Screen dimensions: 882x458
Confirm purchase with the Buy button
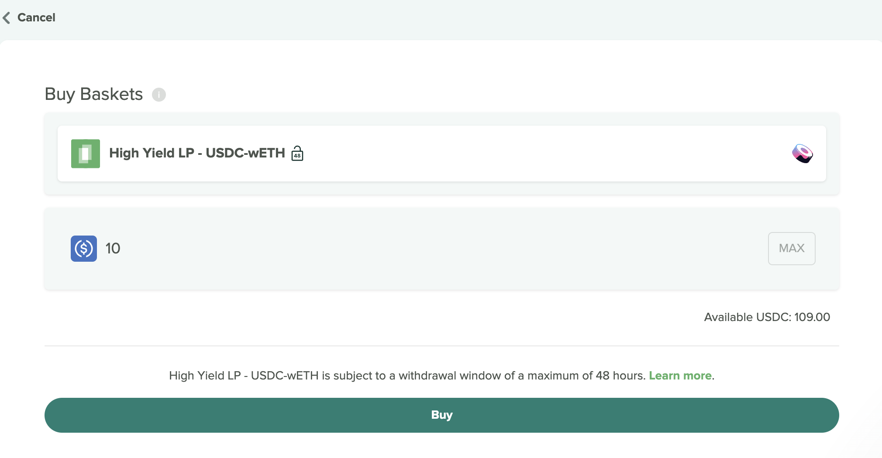pyautogui.click(x=442, y=415)
